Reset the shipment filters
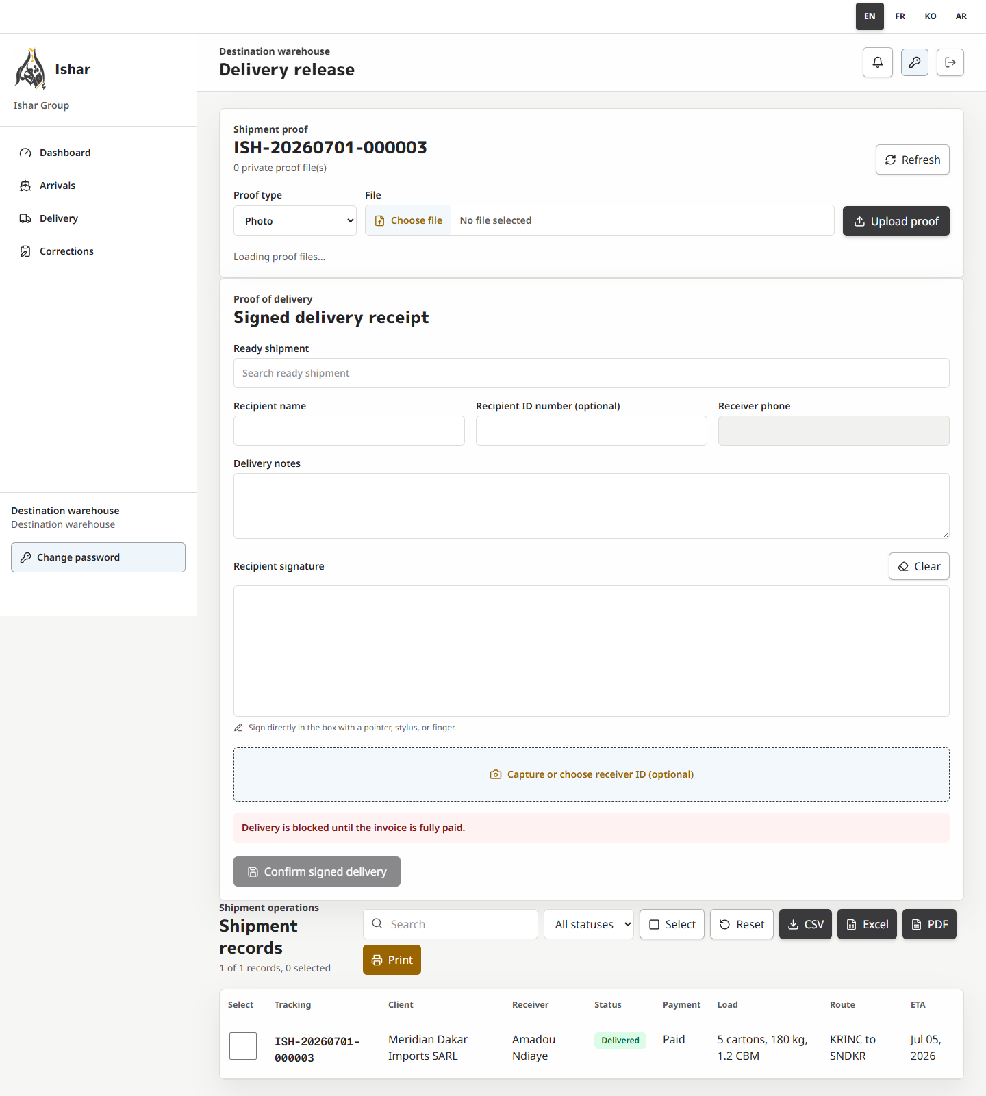986x1096 pixels. pyautogui.click(x=742, y=924)
